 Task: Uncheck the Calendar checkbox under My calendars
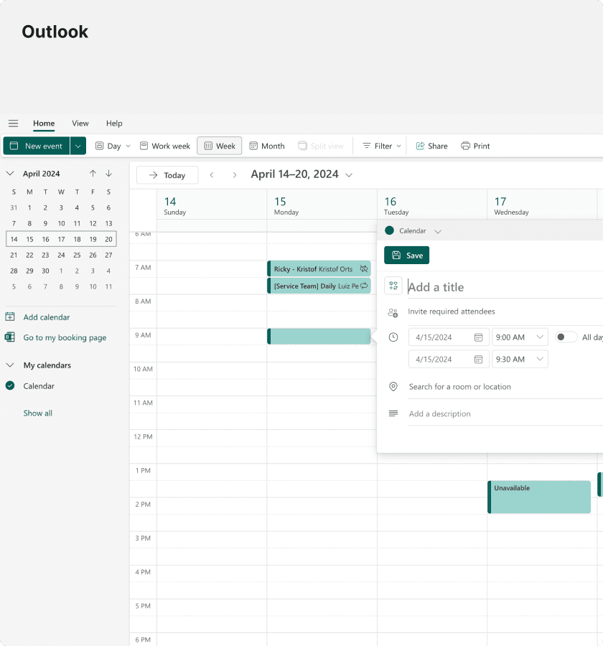[10, 385]
